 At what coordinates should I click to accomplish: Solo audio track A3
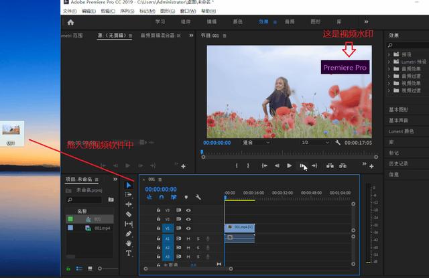point(198,257)
